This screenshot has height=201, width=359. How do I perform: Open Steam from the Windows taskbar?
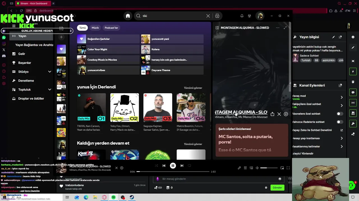coord(132,197)
